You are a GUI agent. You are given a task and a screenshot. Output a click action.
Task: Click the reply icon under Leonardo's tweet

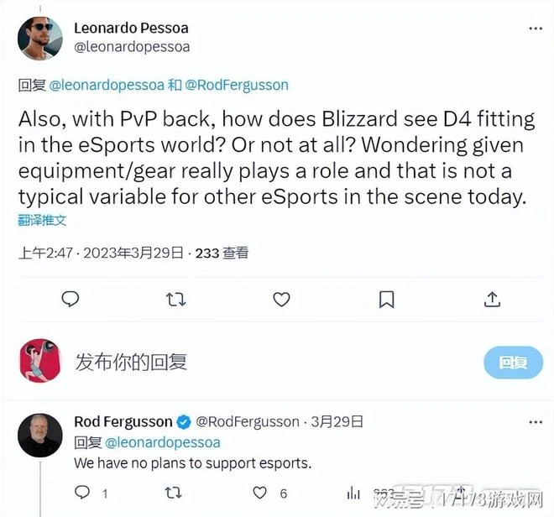click(71, 300)
